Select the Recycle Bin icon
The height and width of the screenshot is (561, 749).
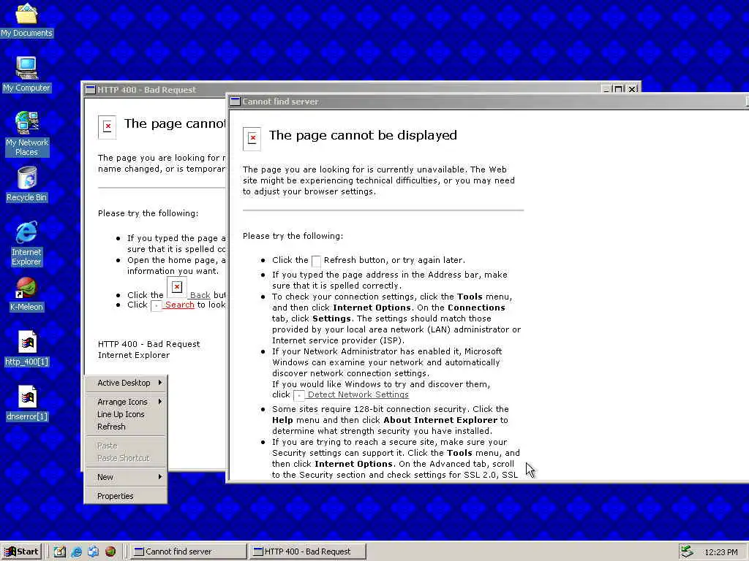coord(26,184)
